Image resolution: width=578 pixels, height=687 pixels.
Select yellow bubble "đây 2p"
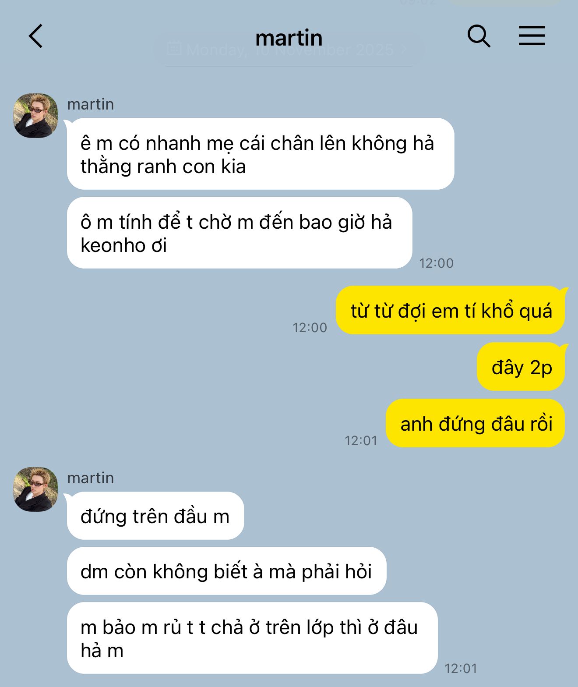click(521, 367)
